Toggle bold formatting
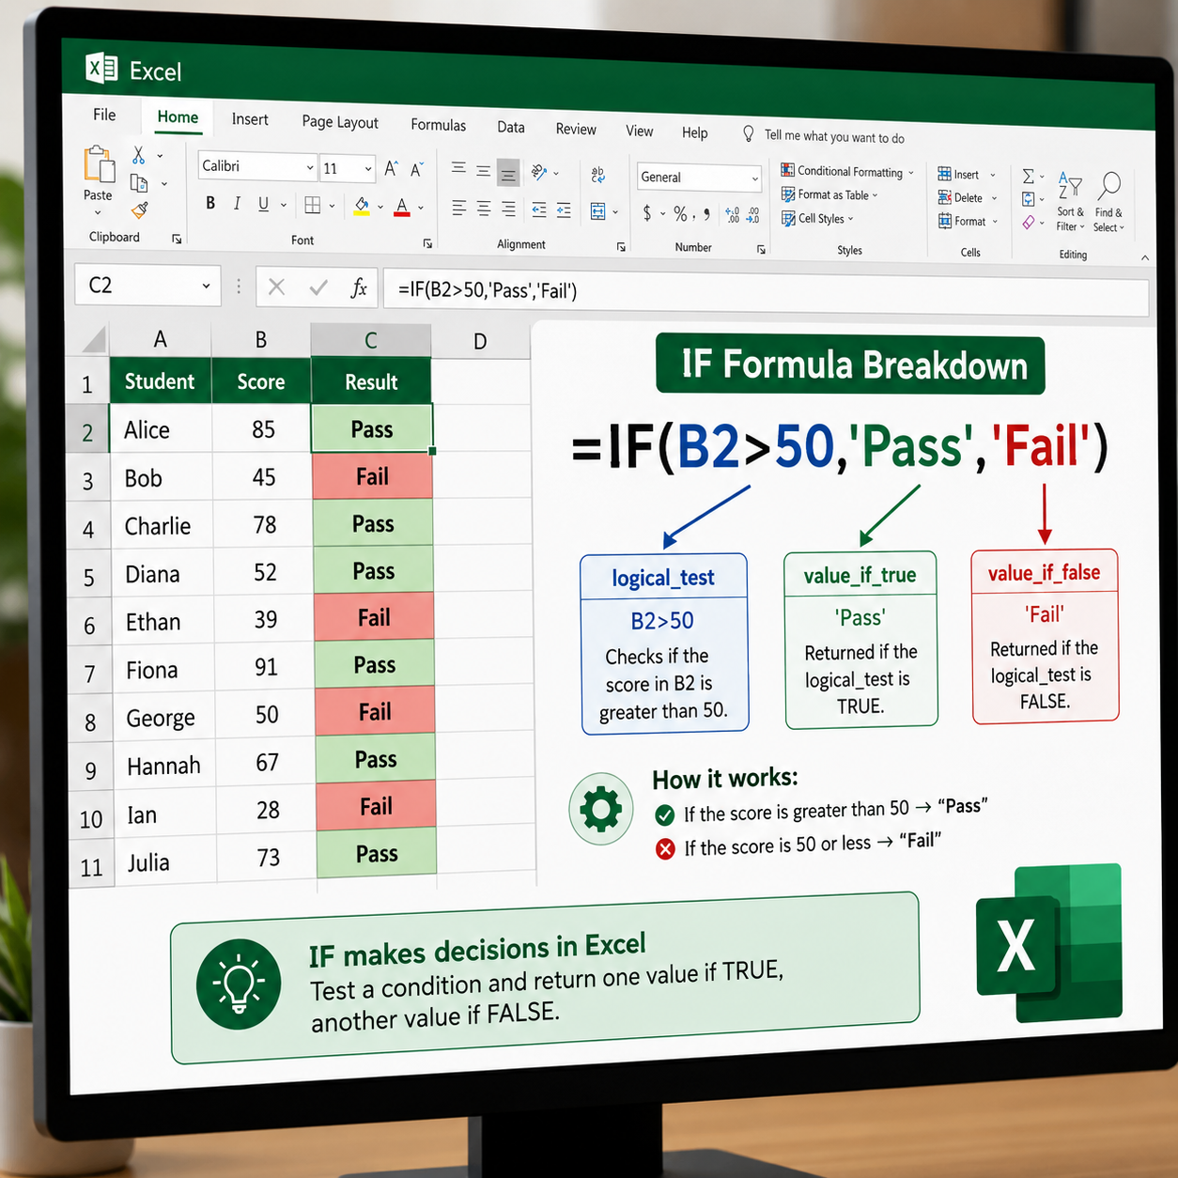The width and height of the screenshot is (1178, 1178). 210,203
